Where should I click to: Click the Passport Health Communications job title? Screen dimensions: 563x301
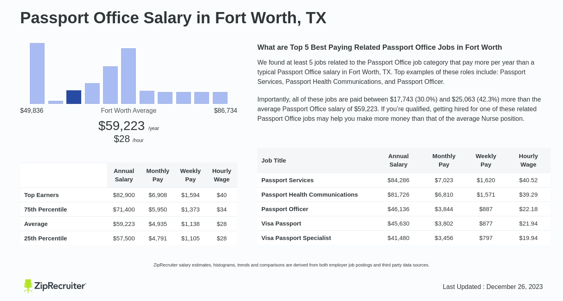coord(310,195)
